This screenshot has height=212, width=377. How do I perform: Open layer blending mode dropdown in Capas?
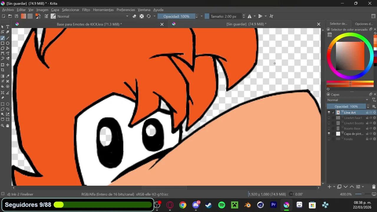tap(348, 100)
